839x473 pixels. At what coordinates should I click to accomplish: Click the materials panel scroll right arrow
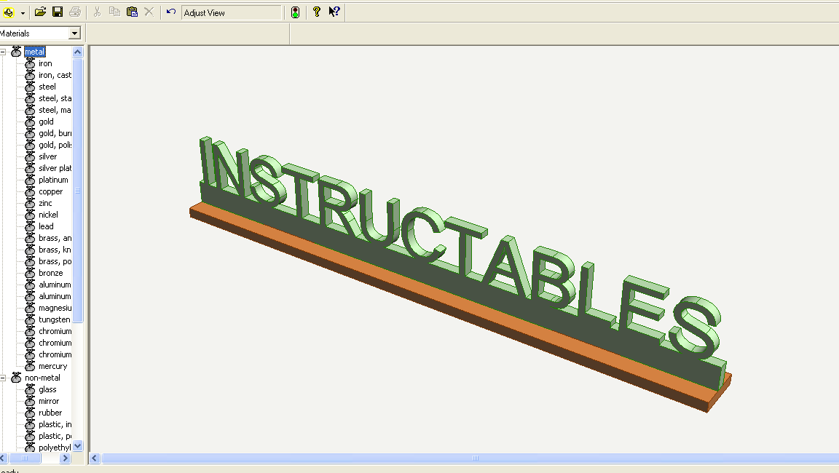pos(66,458)
